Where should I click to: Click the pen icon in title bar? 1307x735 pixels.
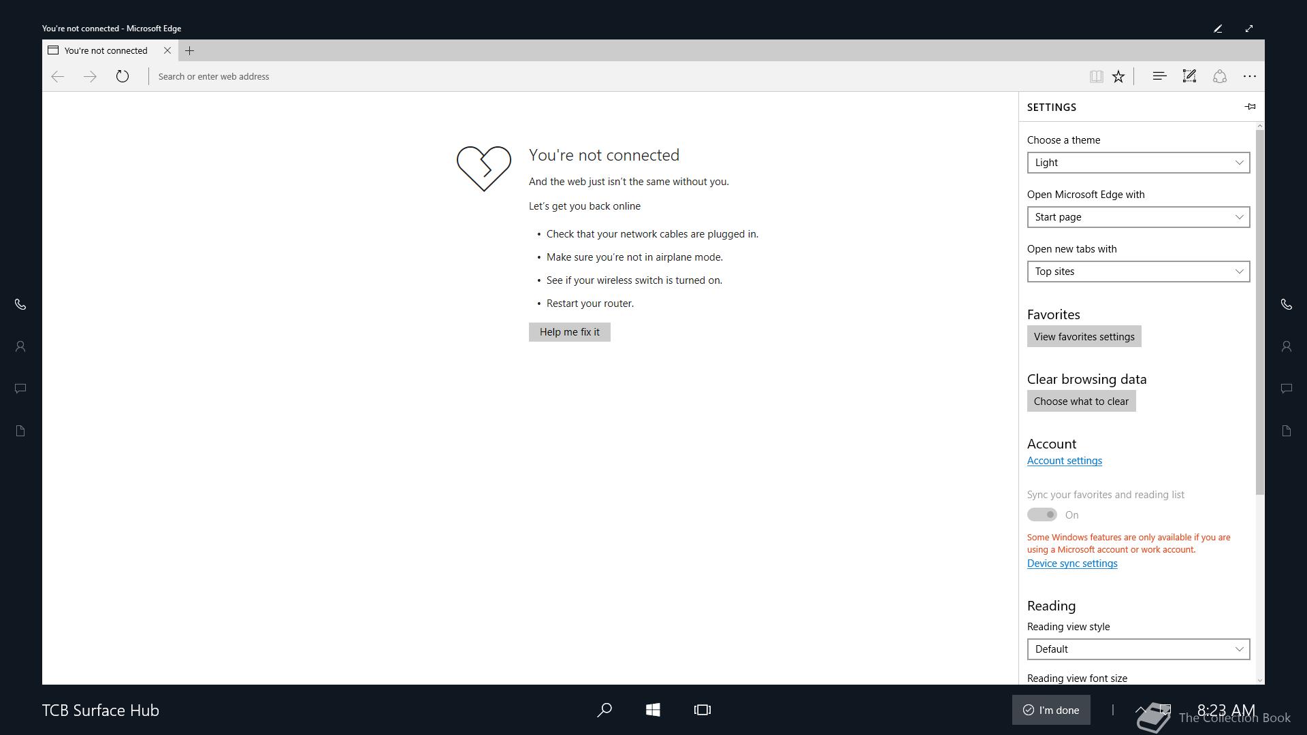click(x=1218, y=29)
